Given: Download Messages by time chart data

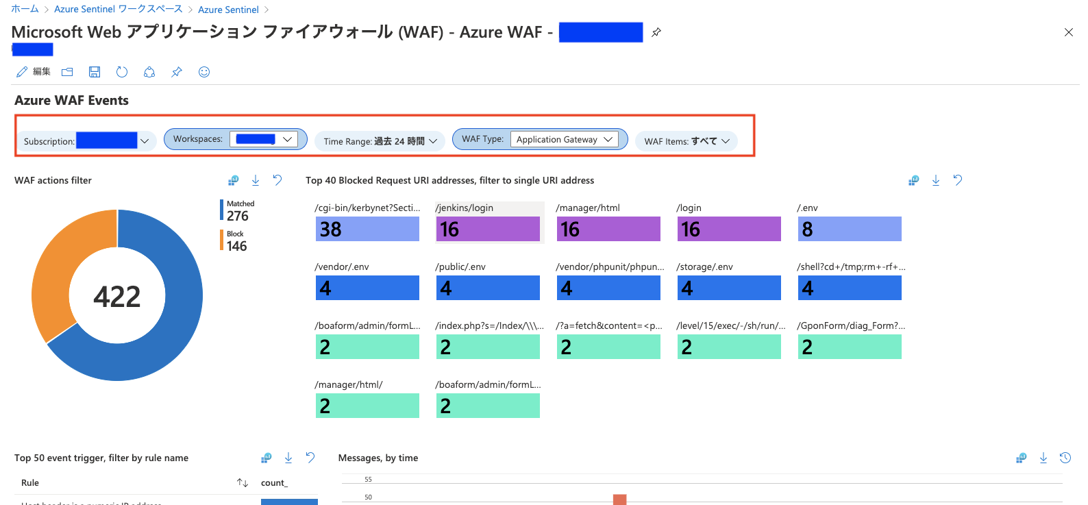Looking at the screenshot, I should (x=1043, y=458).
